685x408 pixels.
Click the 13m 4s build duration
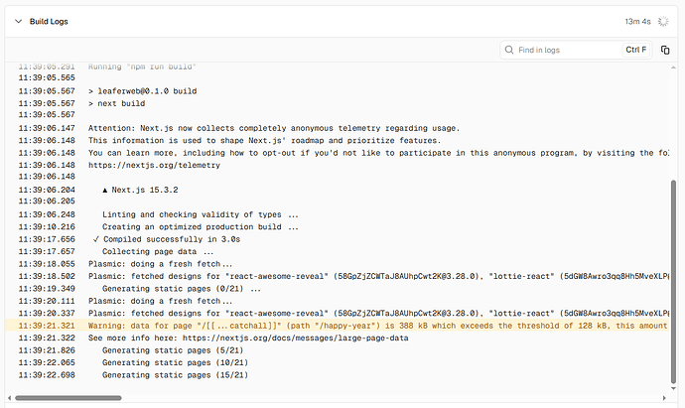tap(637, 20)
